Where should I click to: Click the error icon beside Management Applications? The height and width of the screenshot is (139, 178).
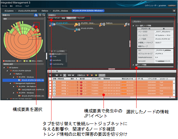pos(14,83)
